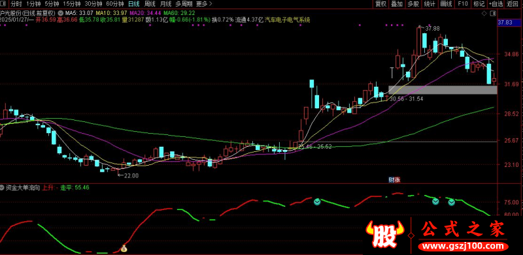Click the money bag signal icon
Screen dimensions: 523x255
point(124,248)
